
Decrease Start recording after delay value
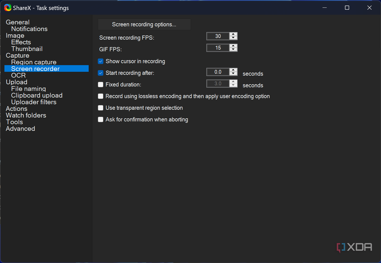(233, 74)
